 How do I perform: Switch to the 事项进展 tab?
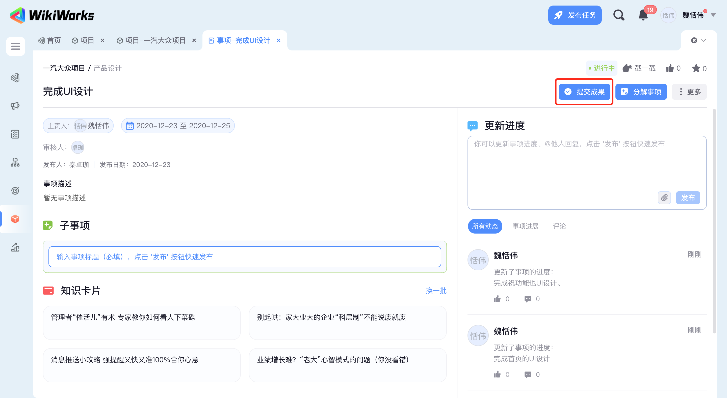pos(525,226)
